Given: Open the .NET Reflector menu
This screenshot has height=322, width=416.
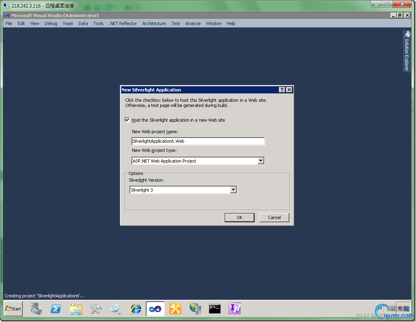Looking at the screenshot, I should tap(123, 23).
